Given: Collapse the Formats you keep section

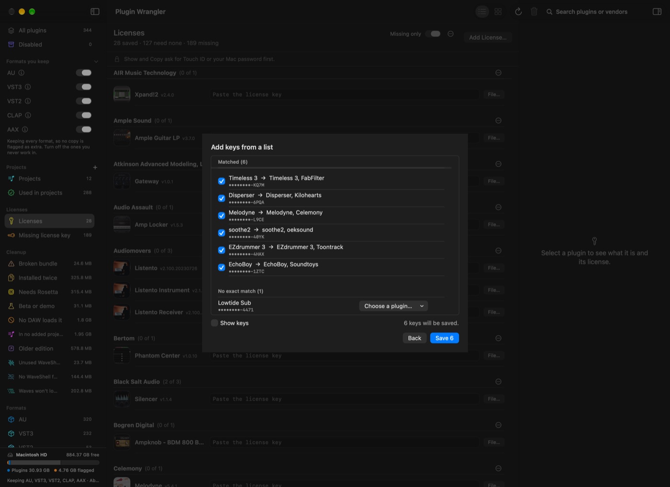Looking at the screenshot, I should click(x=96, y=61).
